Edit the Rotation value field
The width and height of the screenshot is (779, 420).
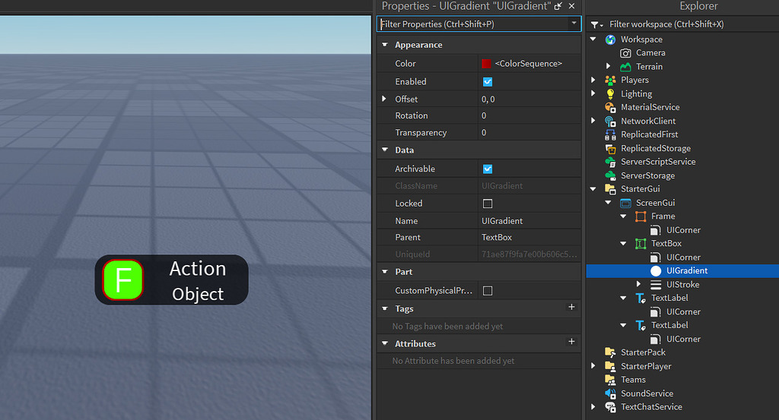[x=529, y=115]
